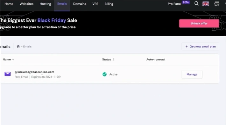Open the marketplace store icon

pos(217,4)
